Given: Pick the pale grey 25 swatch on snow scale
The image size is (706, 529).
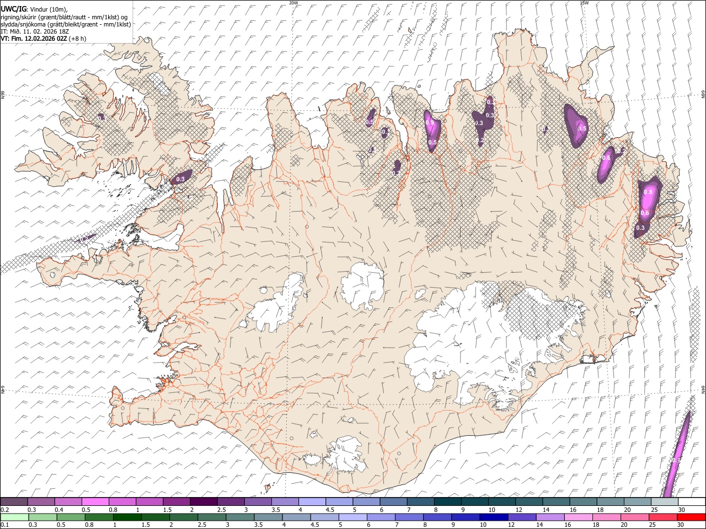Looking at the screenshot, I should click(664, 501).
